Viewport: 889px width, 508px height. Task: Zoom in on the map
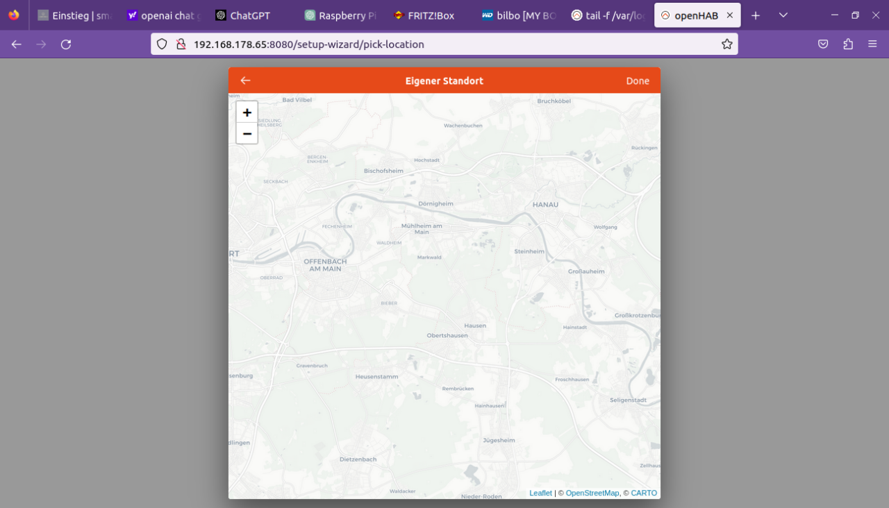pos(247,112)
